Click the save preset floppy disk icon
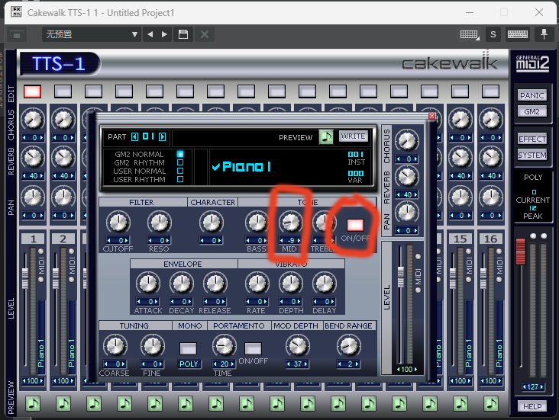The width and height of the screenshot is (559, 420). pos(183,34)
